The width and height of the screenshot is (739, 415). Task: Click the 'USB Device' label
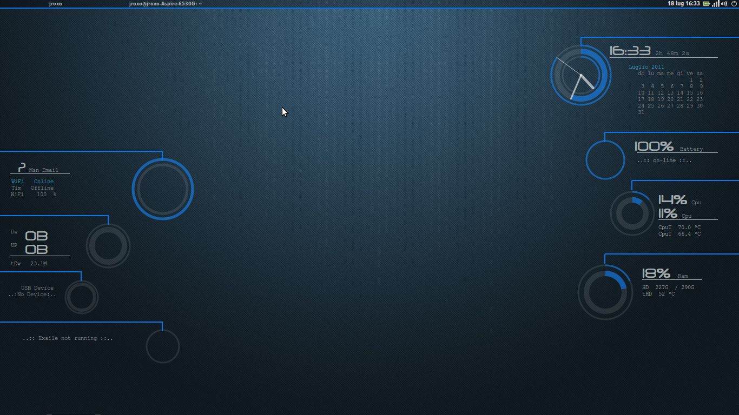pos(37,288)
